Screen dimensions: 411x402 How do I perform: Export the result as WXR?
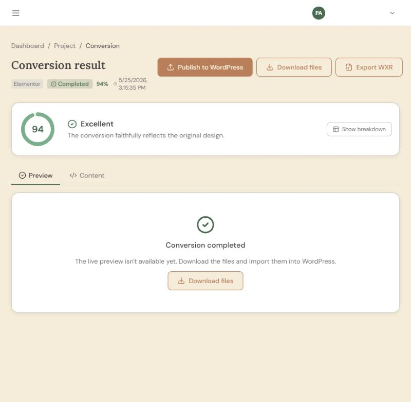pos(369,67)
